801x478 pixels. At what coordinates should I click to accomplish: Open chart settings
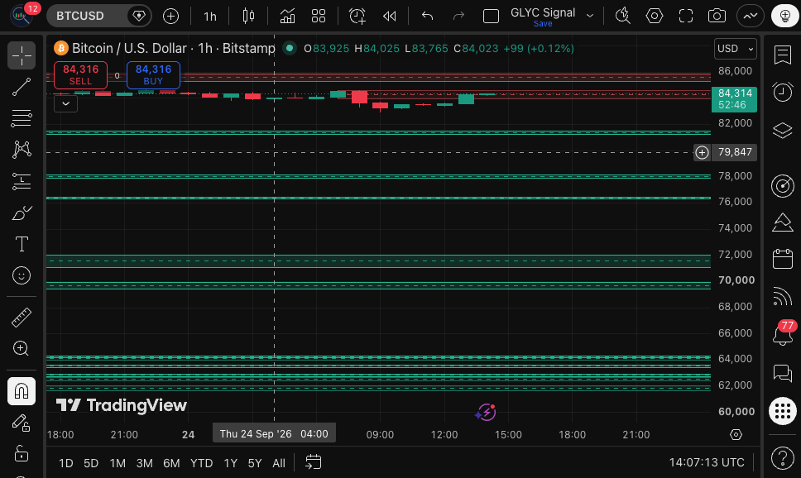click(655, 17)
